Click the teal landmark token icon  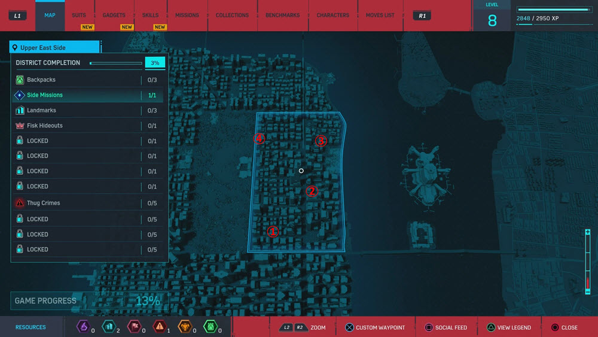coord(109,327)
